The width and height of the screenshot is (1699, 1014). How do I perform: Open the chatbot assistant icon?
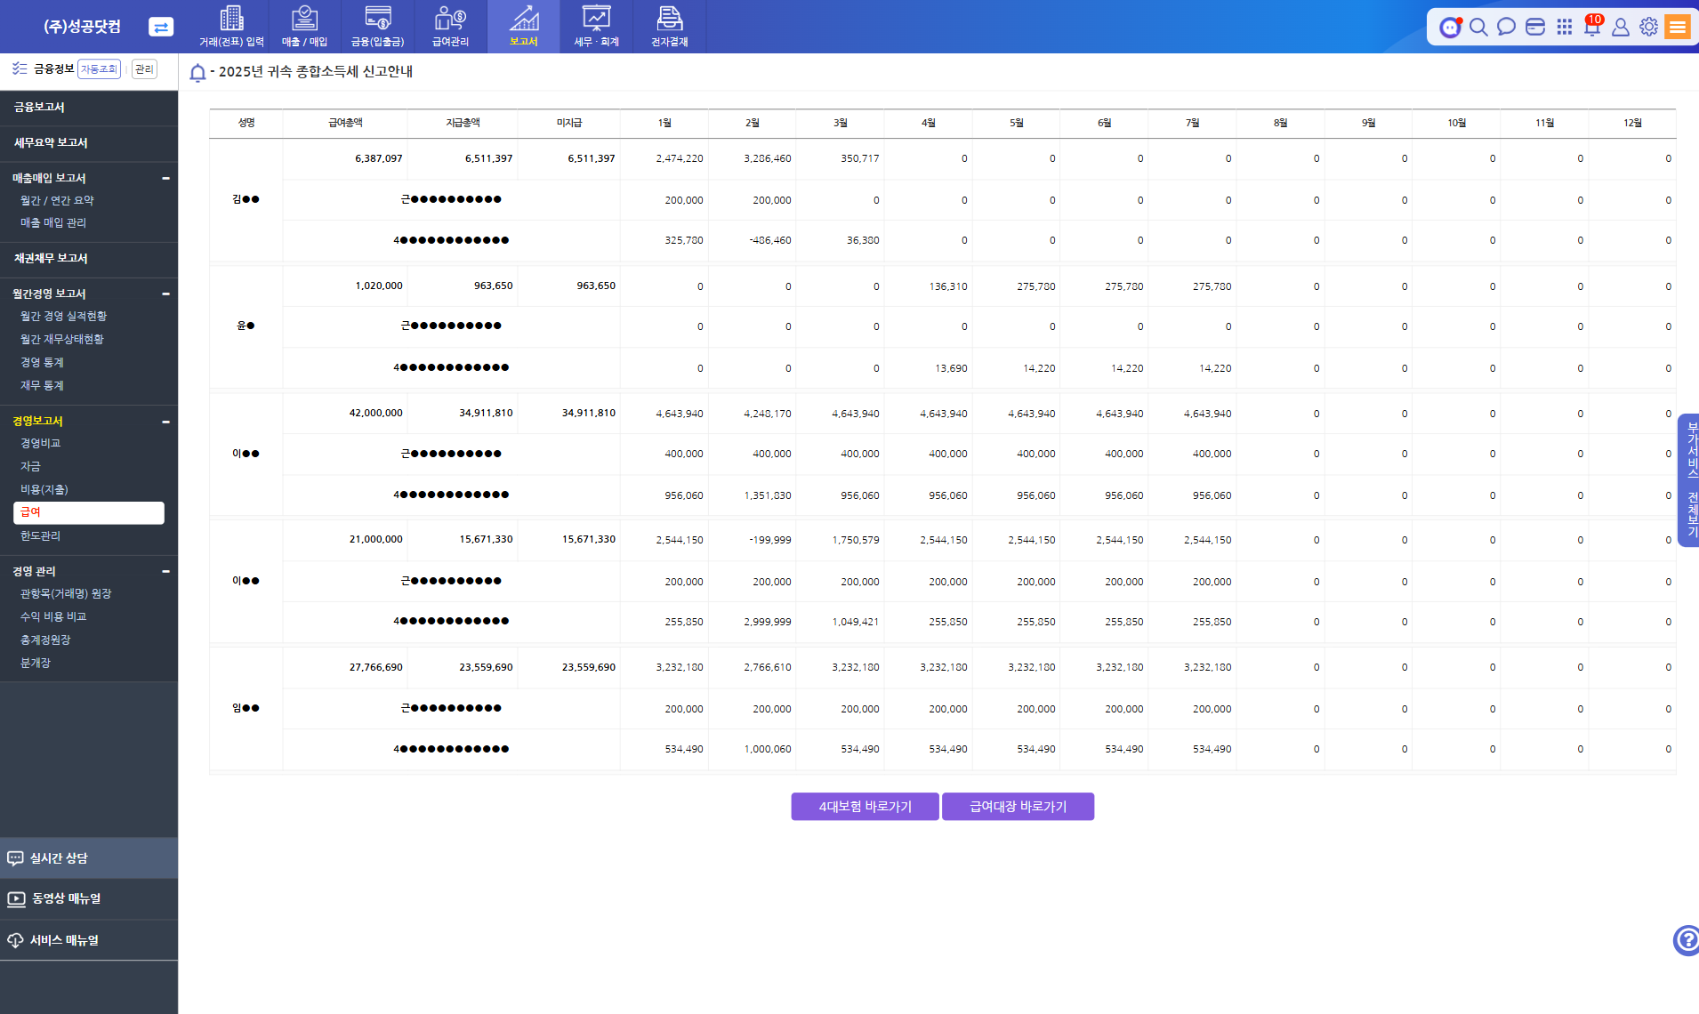point(1450,27)
